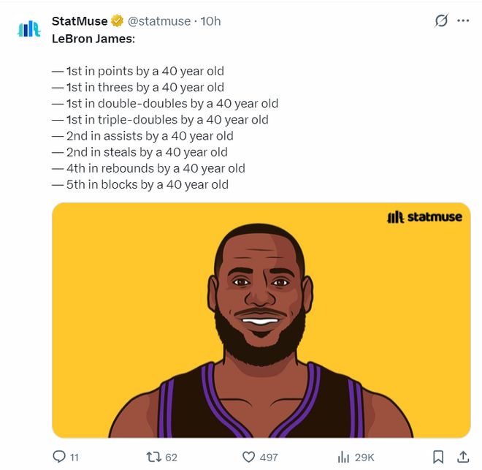Click the statmuse logo on the image

[x=424, y=217]
